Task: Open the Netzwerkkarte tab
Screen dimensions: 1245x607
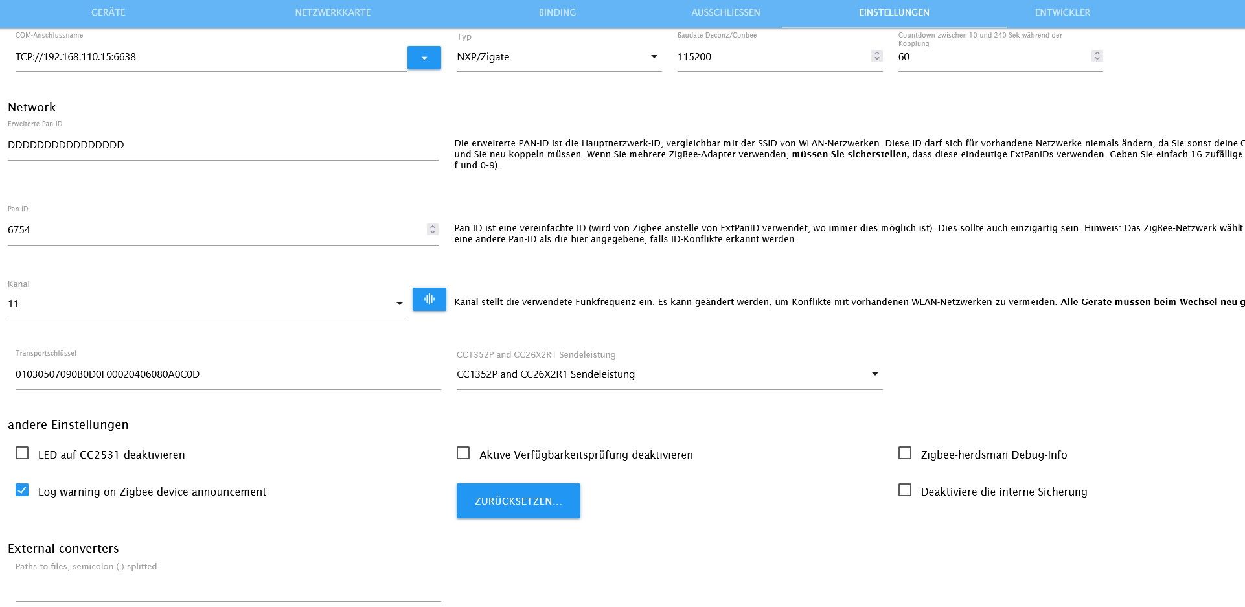Action: click(x=333, y=13)
